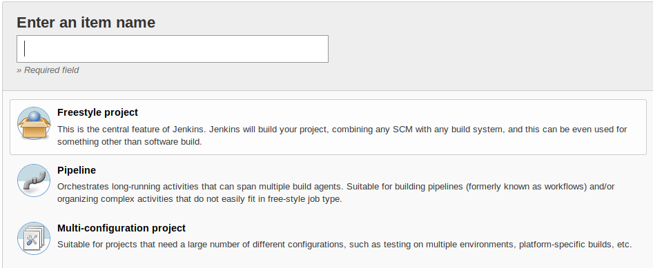Screen dimensions: 653x268
Task: Pick the Multi-configuration project title
Action: click(x=121, y=228)
